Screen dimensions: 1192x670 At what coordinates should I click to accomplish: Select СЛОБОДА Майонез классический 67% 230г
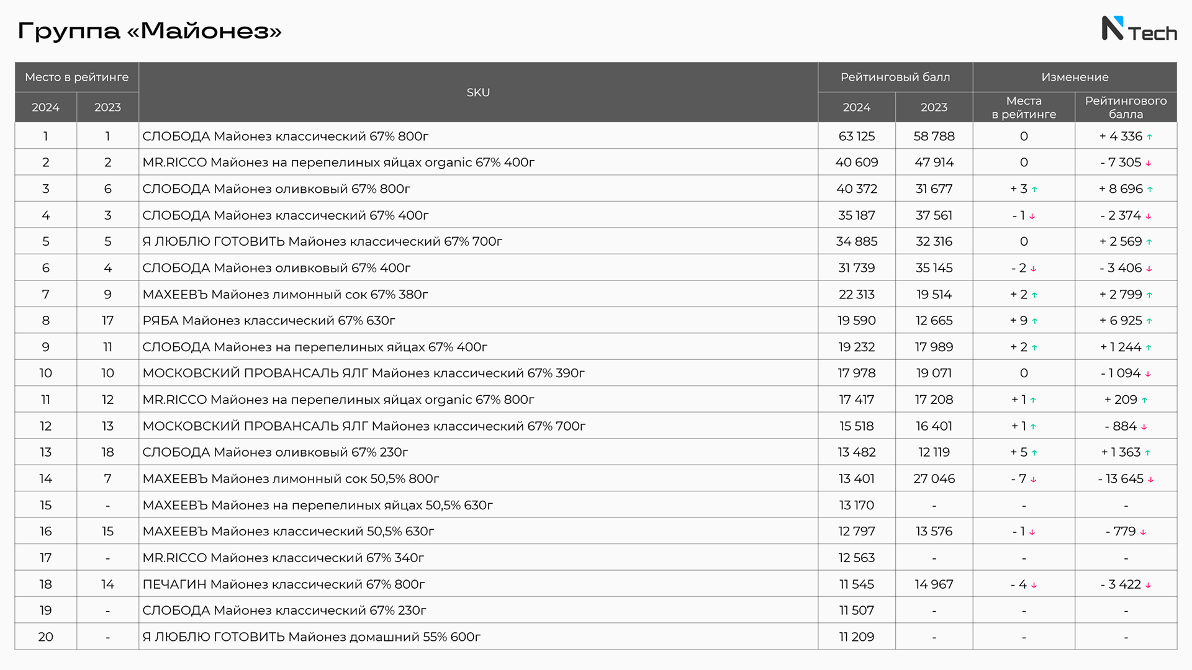[x=596, y=610]
